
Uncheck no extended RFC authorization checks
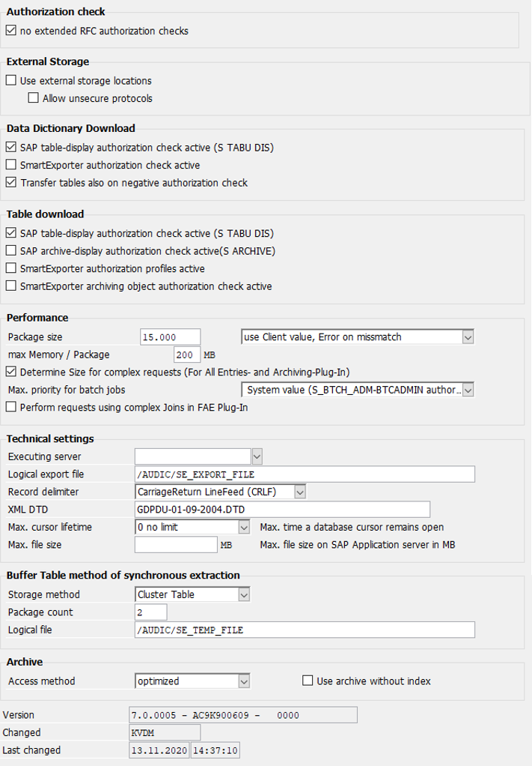[x=10, y=30]
